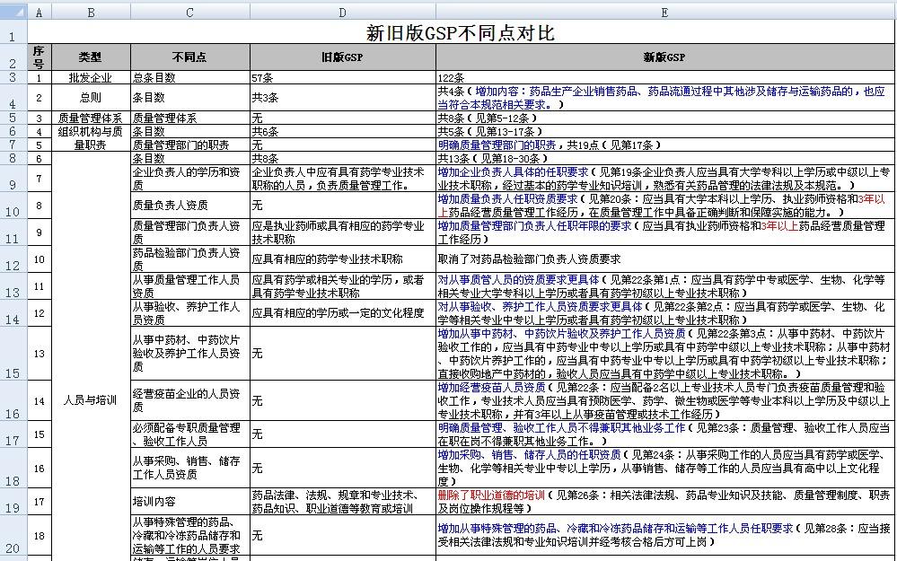
Task: Select the cell 应是执业药师或具有相应的药学专业技术职称
Action: point(343,232)
